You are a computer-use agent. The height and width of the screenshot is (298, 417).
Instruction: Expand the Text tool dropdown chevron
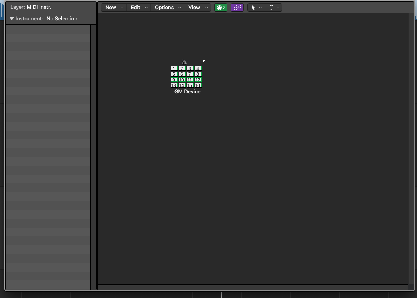pos(278,8)
